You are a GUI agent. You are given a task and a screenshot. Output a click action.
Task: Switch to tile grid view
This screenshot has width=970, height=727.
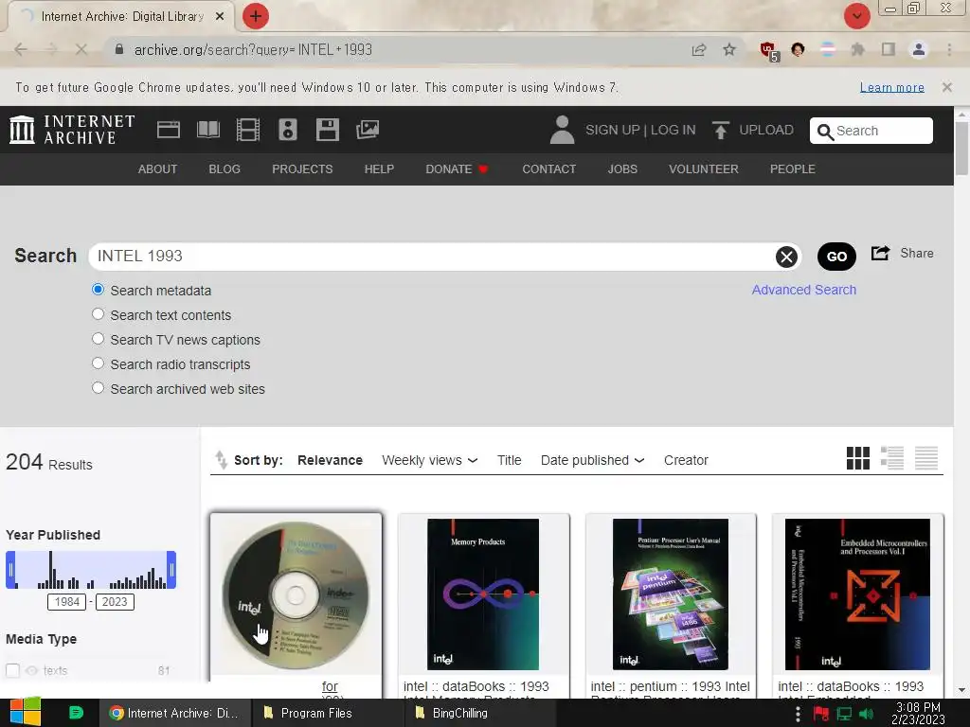(x=857, y=458)
